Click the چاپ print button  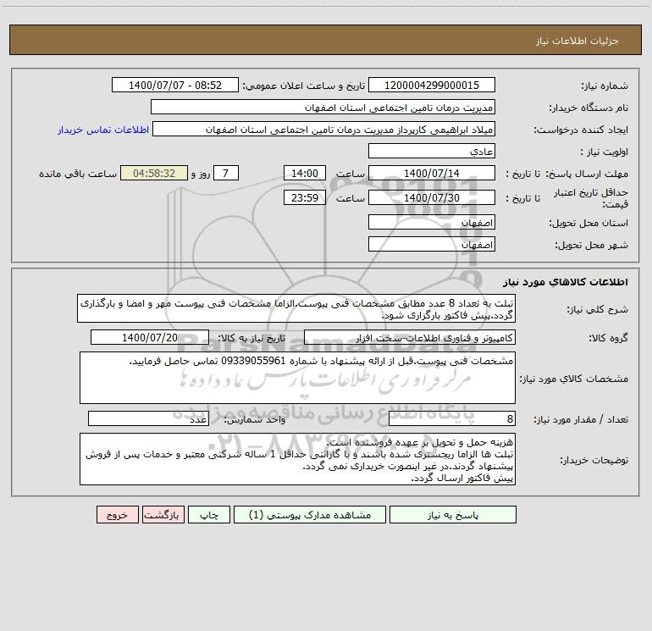tap(209, 514)
